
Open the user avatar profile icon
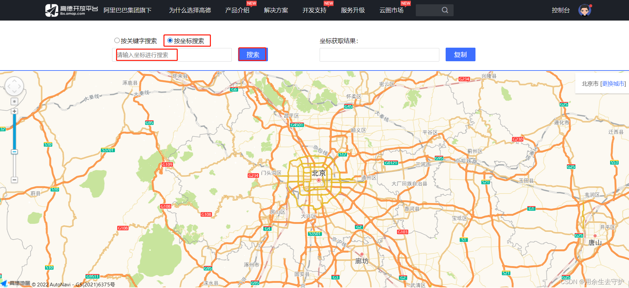click(x=585, y=10)
